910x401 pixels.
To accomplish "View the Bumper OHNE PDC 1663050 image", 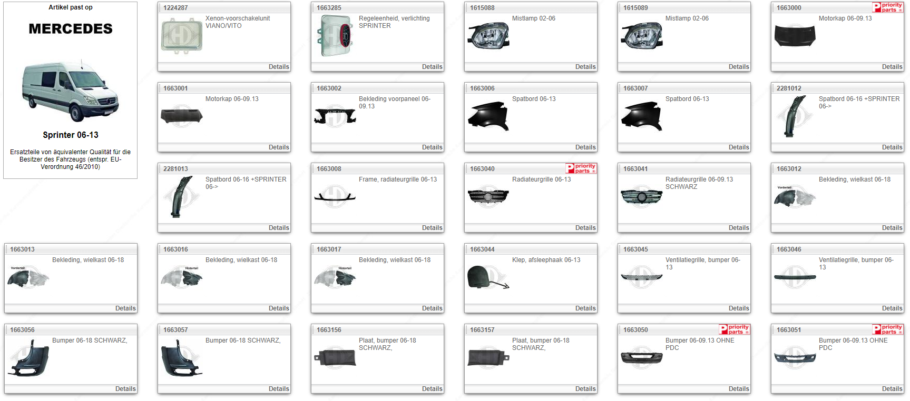I will (x=642, y=358).
